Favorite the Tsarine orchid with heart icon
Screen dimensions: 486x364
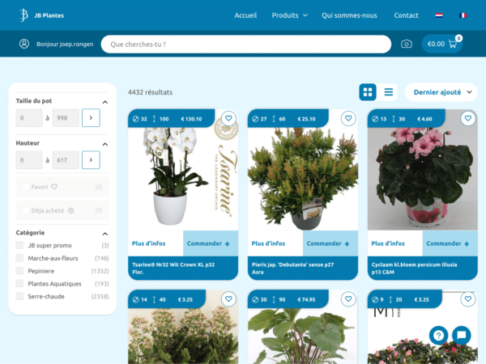(x=228, y=119)
